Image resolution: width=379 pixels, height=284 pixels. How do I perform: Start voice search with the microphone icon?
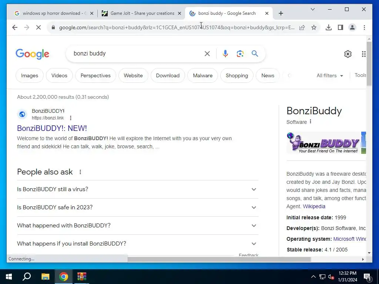225,53
